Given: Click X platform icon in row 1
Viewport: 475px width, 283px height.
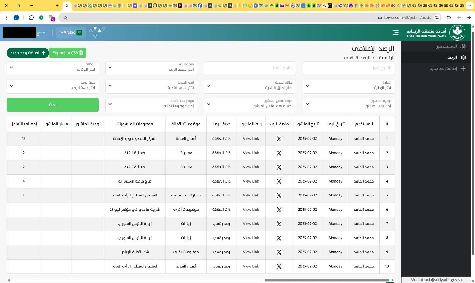Looking at the screenshot, I should (x=279, y=139).
